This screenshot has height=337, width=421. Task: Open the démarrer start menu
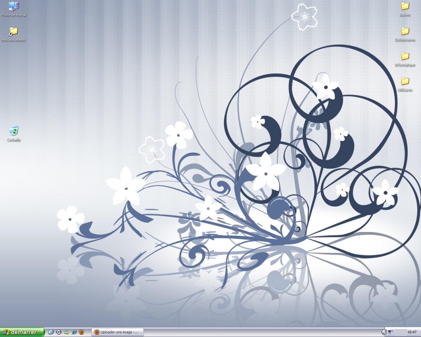[22, 332]
